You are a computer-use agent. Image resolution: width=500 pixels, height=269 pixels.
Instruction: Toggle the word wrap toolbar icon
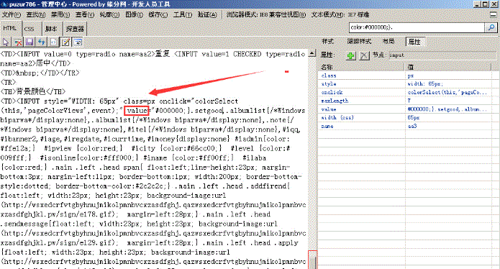tap(78, 42)
